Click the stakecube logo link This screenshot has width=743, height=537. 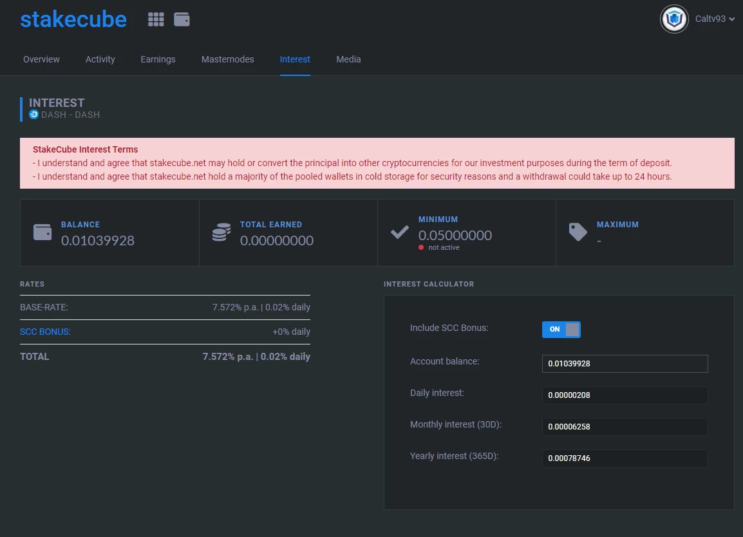(73, 19)
